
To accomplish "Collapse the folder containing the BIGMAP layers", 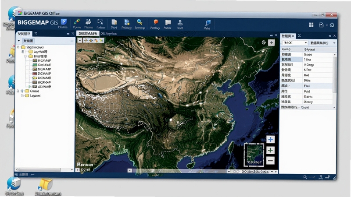I will pyautogui.click(x=26, y=56).
